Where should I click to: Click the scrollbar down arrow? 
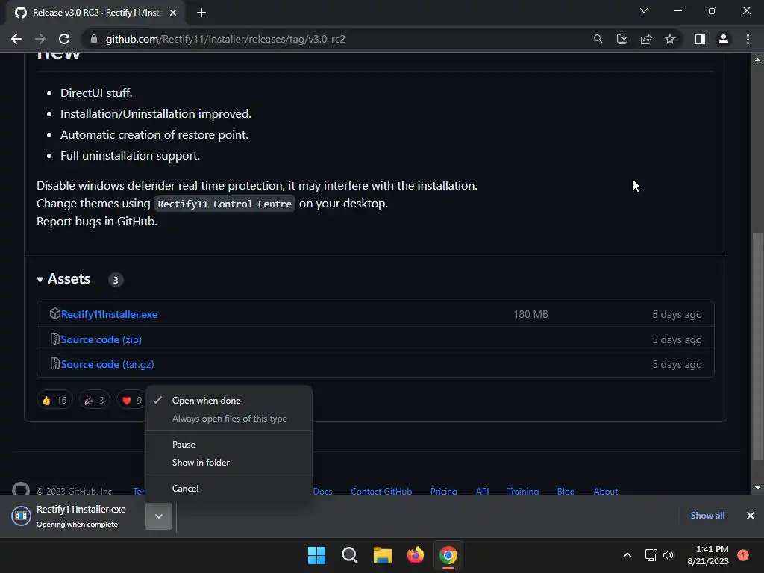pos(757,488)
